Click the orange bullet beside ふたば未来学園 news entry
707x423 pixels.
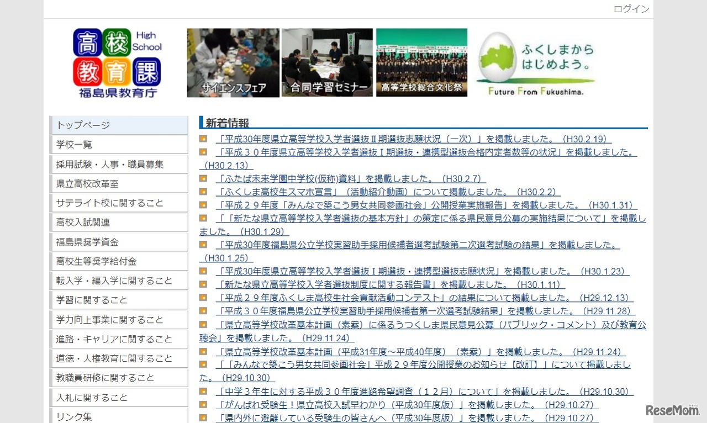point(204,178)
